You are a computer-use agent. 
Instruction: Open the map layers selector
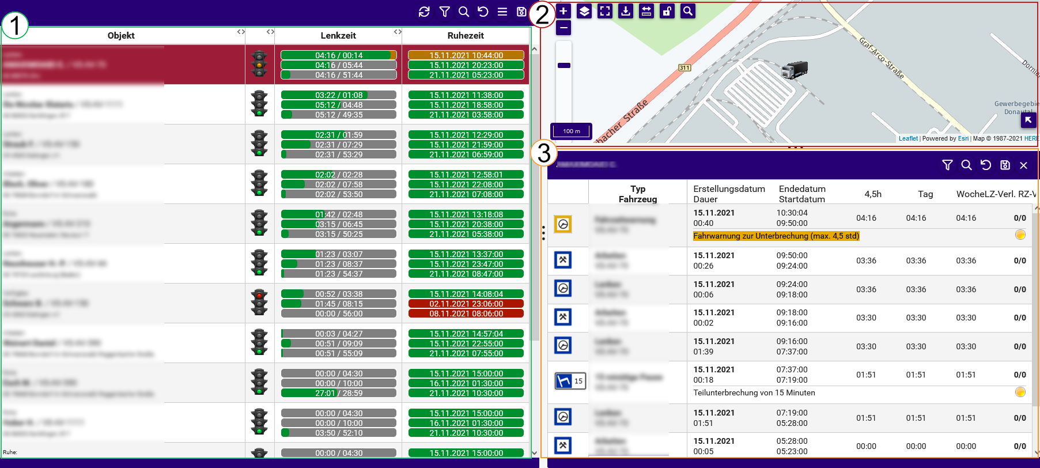click(584, 11)
